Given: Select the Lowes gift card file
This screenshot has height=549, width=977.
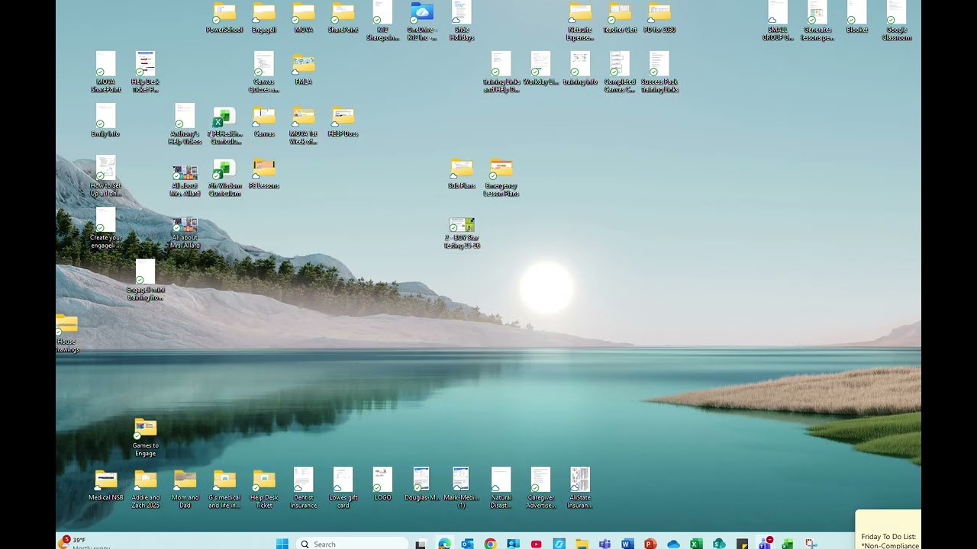Looking at the screenshot, I should 343,487.
